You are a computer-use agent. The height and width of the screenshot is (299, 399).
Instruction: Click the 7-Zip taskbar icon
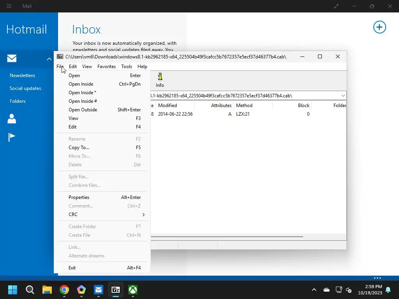(115, 290)
